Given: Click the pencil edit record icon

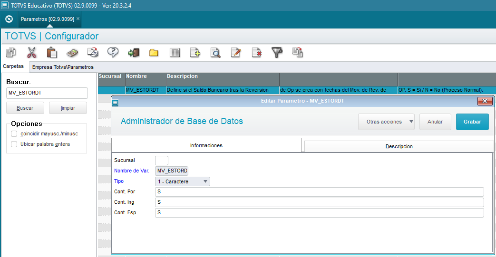Looking at the screenshot, I should click(x=236, y=52).
